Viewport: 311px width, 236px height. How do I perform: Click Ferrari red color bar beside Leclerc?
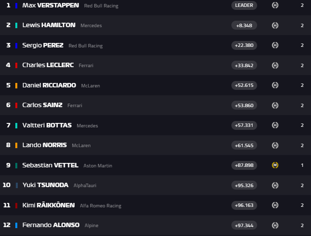16,65
